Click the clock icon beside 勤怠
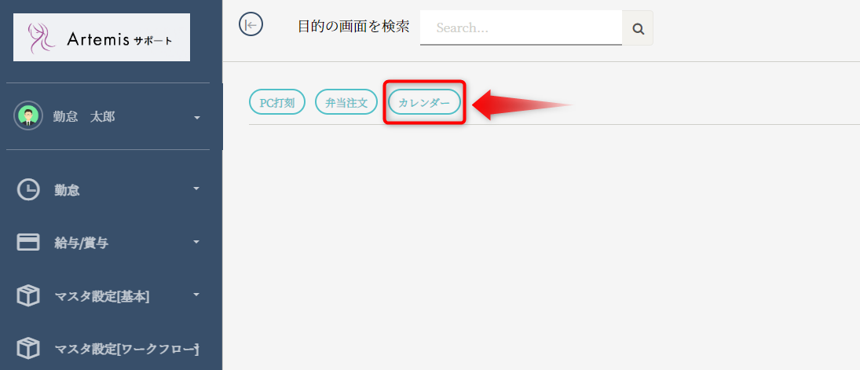This screenshot has width=860, height=370. coord(28,189)
